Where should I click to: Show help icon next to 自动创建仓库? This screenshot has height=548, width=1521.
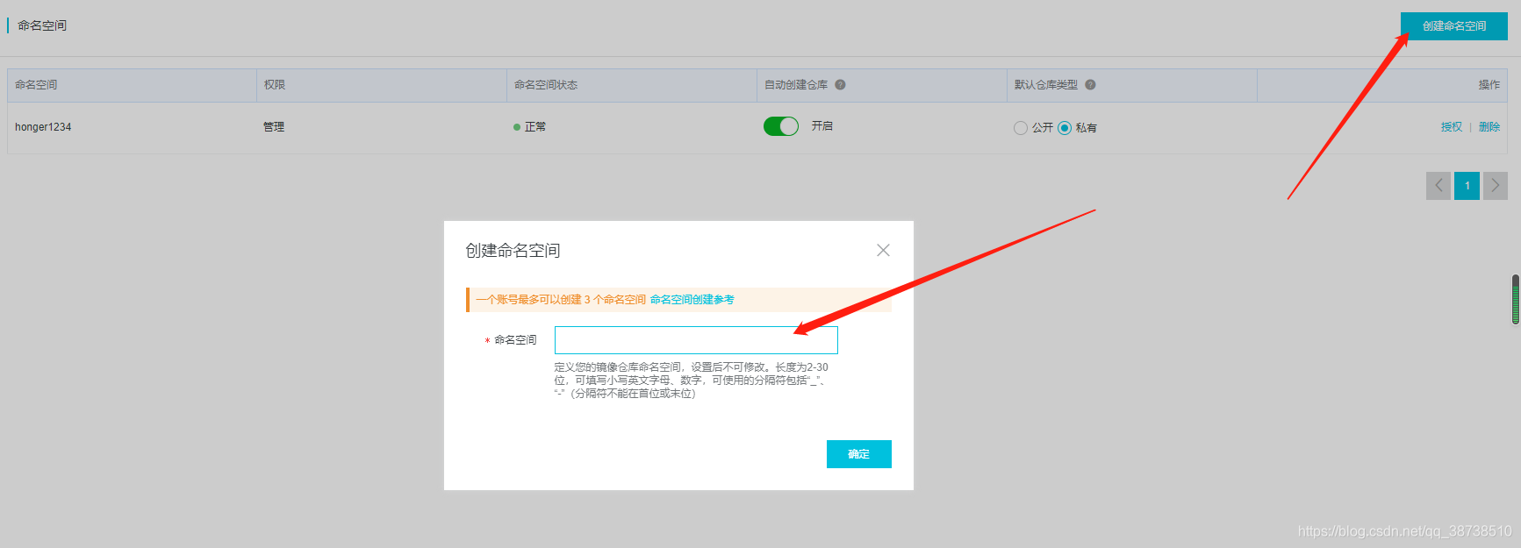click(x=840, y=85)
